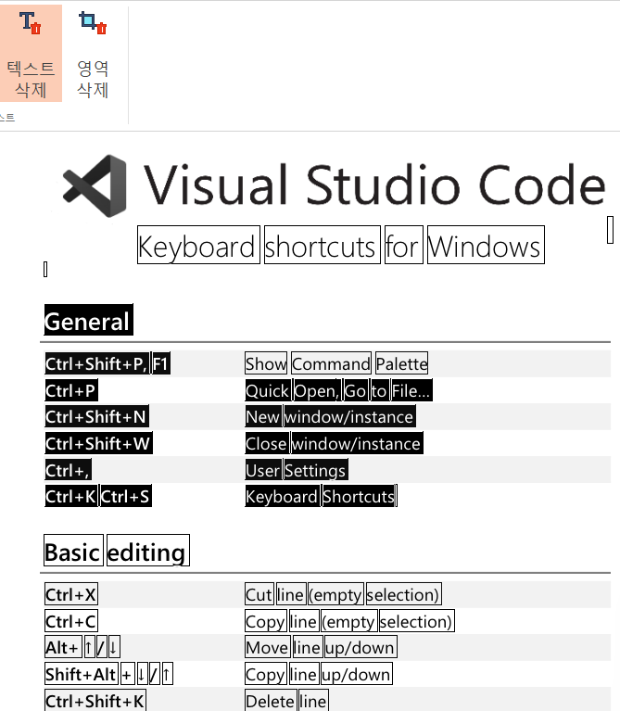Click the 'Ctrl+Shift+P,' shortcut text

pos(97,363)
